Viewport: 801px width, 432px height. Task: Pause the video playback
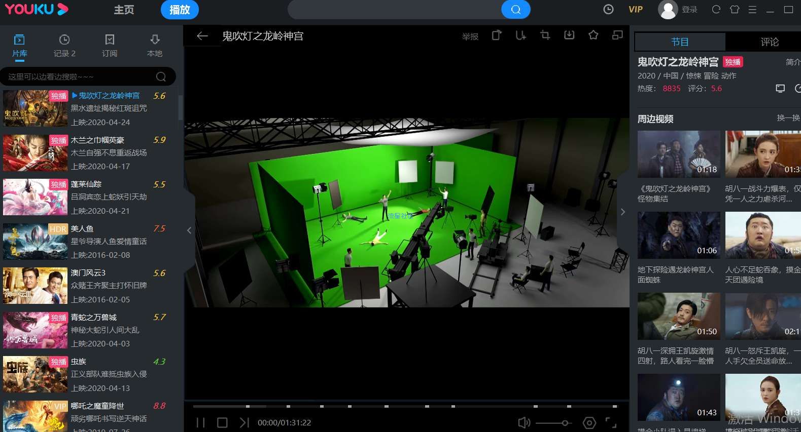(x=201, y=422)
